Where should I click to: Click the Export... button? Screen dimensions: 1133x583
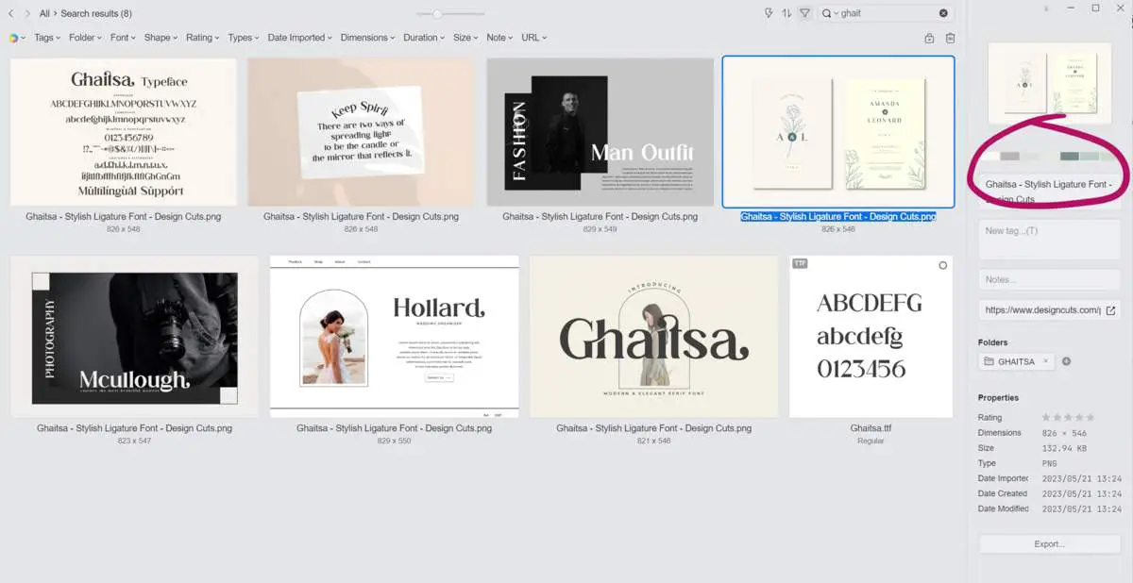pos(1049,544)
